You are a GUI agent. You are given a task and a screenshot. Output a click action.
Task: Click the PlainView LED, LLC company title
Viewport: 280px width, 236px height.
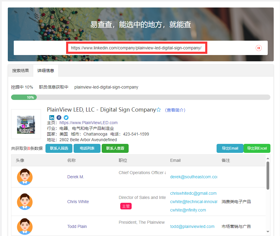[101, 109]
